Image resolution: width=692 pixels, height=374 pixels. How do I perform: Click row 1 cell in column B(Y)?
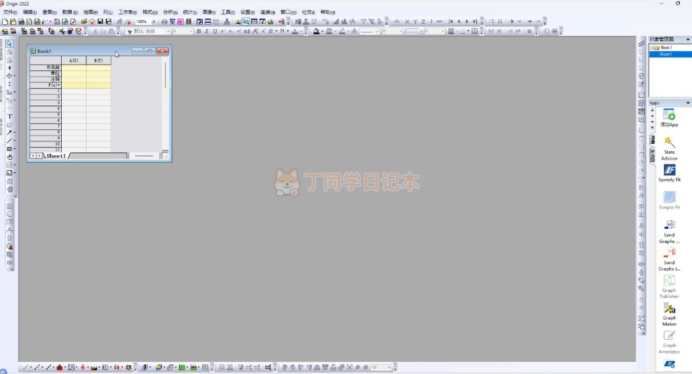pos(98,91)
